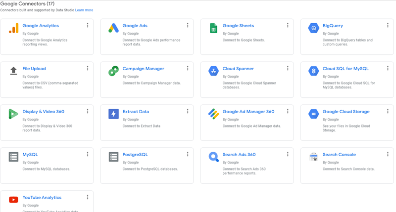Open the Search Ads 360 options menu

click(288, 154)
